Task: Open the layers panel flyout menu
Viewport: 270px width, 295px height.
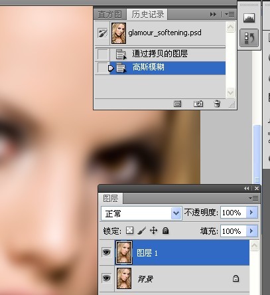Action: click(x=253, y=198)
